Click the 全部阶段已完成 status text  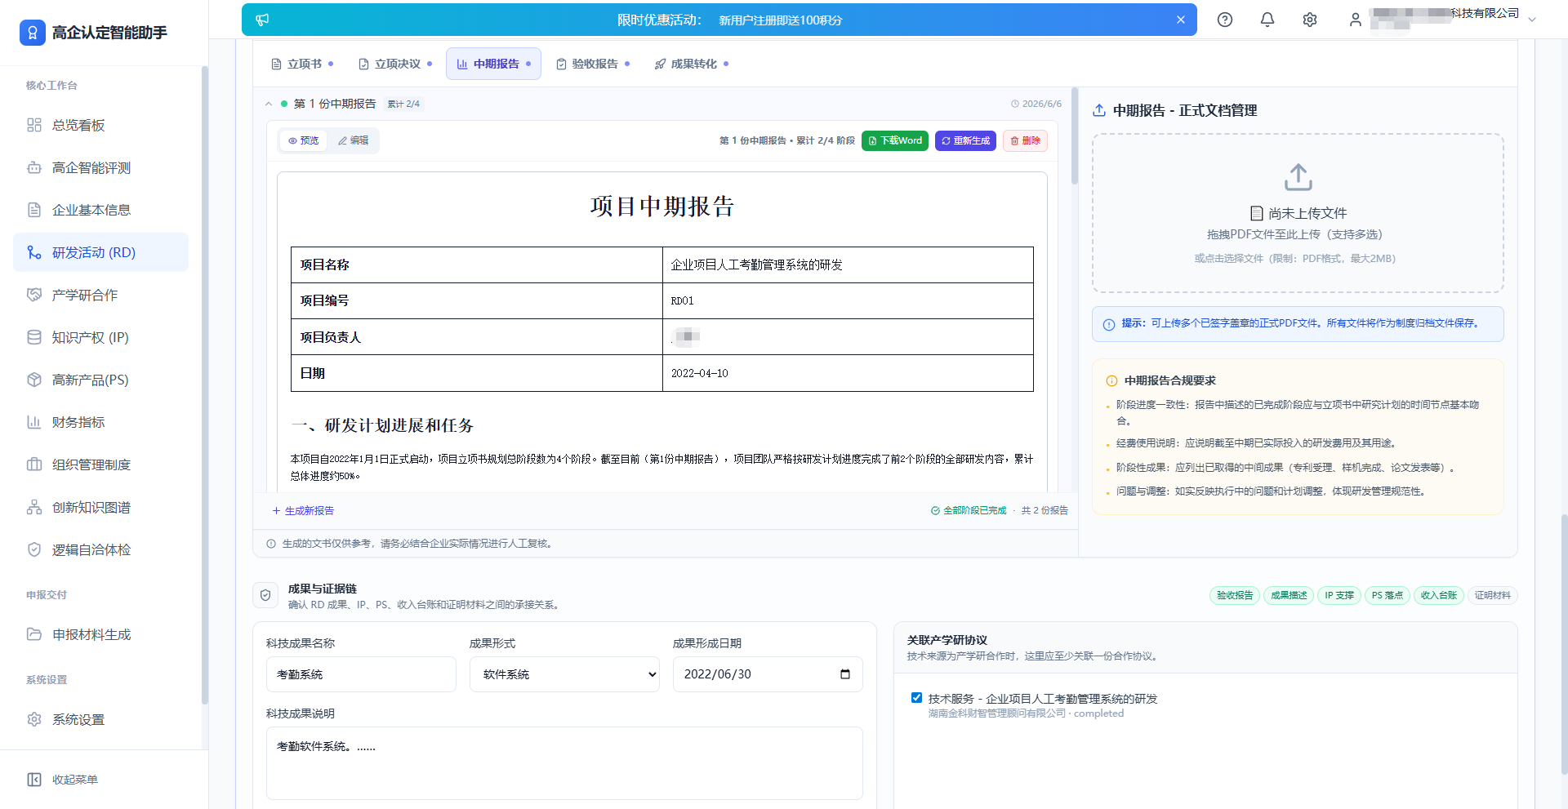[x=975, y=510]
